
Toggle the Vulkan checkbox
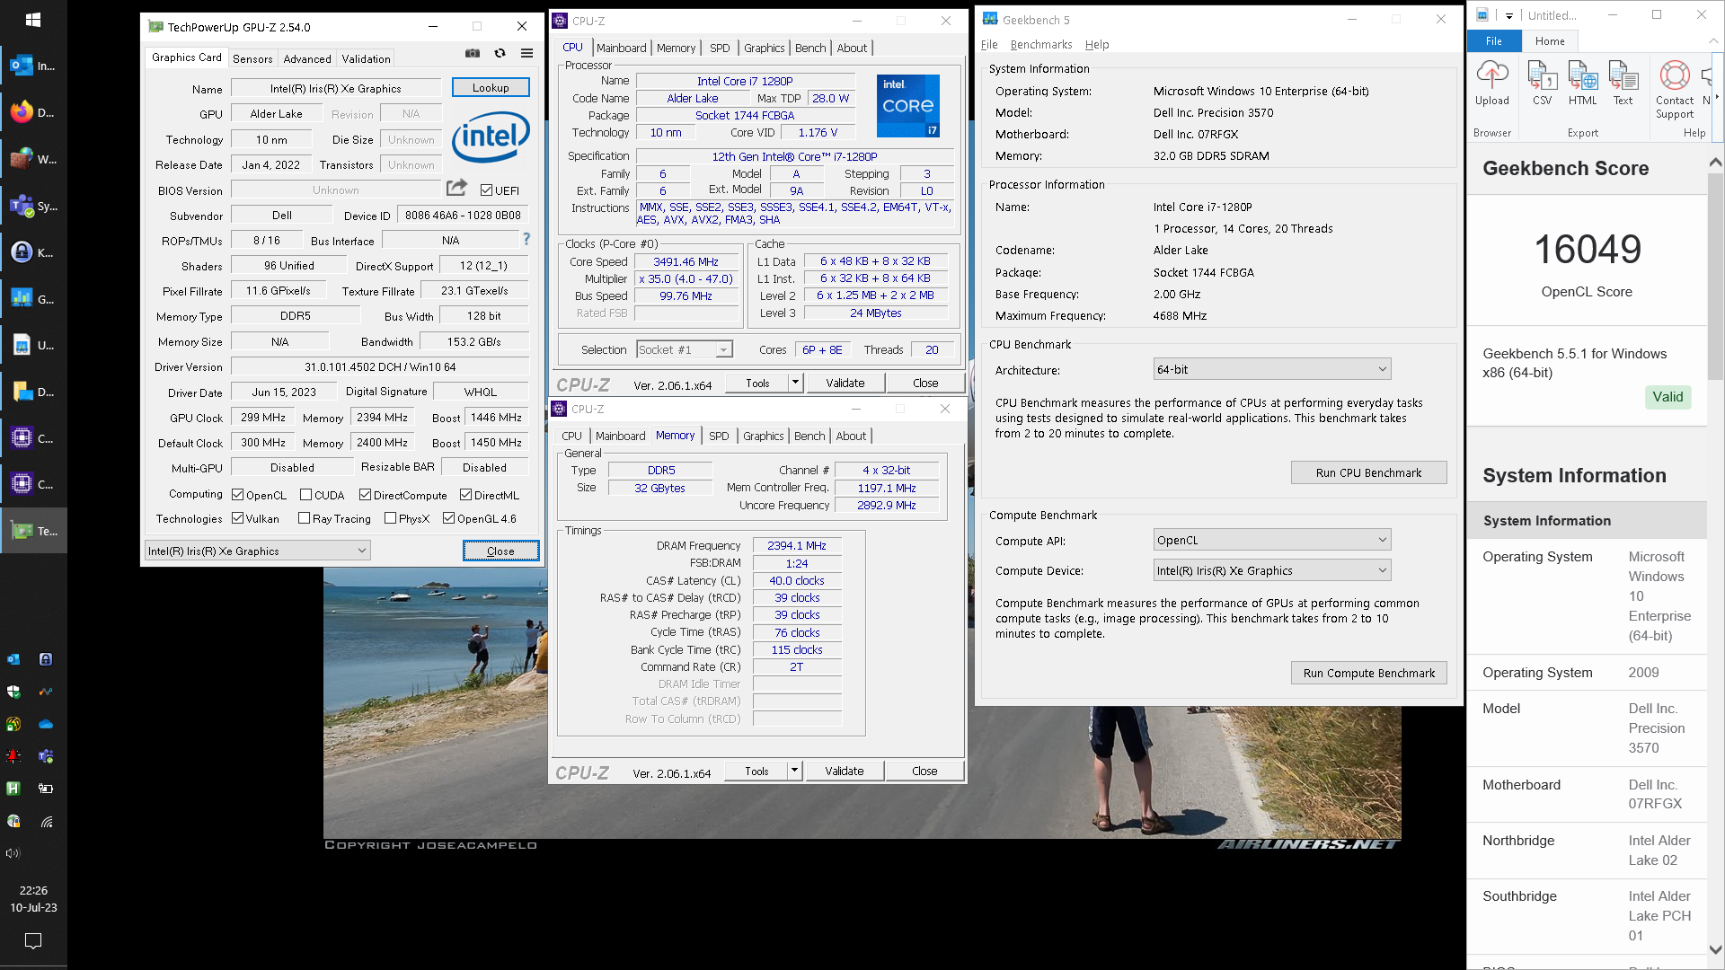pos(238,518)
